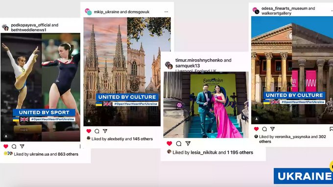Show tagged people on the cathedral image

(89, 121)
